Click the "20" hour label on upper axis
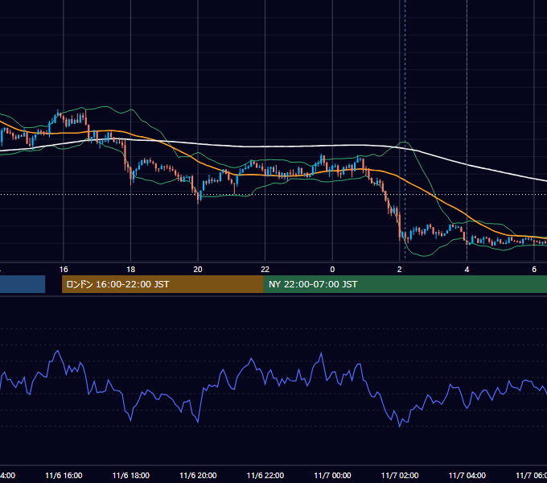The width and height of the screenshot is (547, 483). click(x=198, y=270)
